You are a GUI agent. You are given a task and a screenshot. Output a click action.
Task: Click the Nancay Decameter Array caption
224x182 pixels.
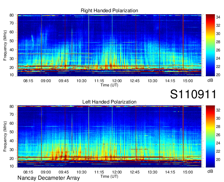point(48,178)
